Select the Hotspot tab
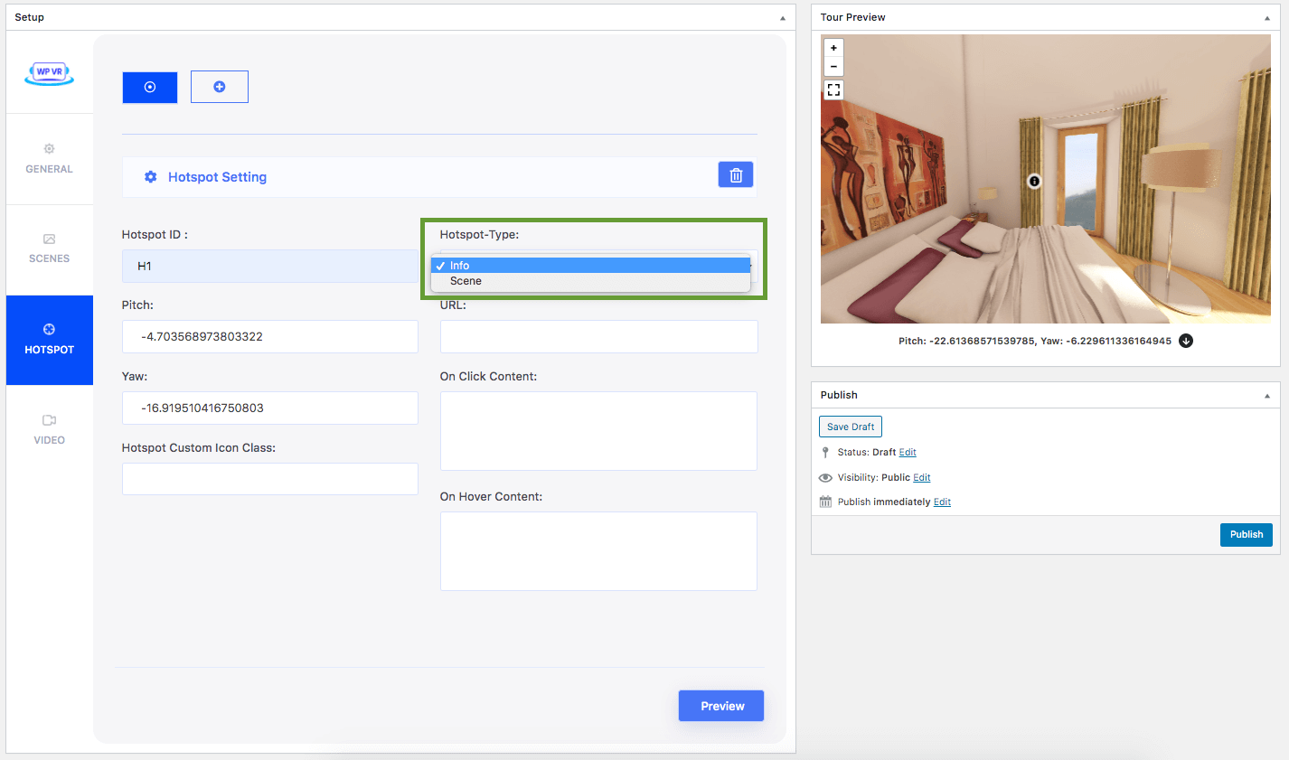The width and height of the screenshot is (1289, 760). [50, 340]
